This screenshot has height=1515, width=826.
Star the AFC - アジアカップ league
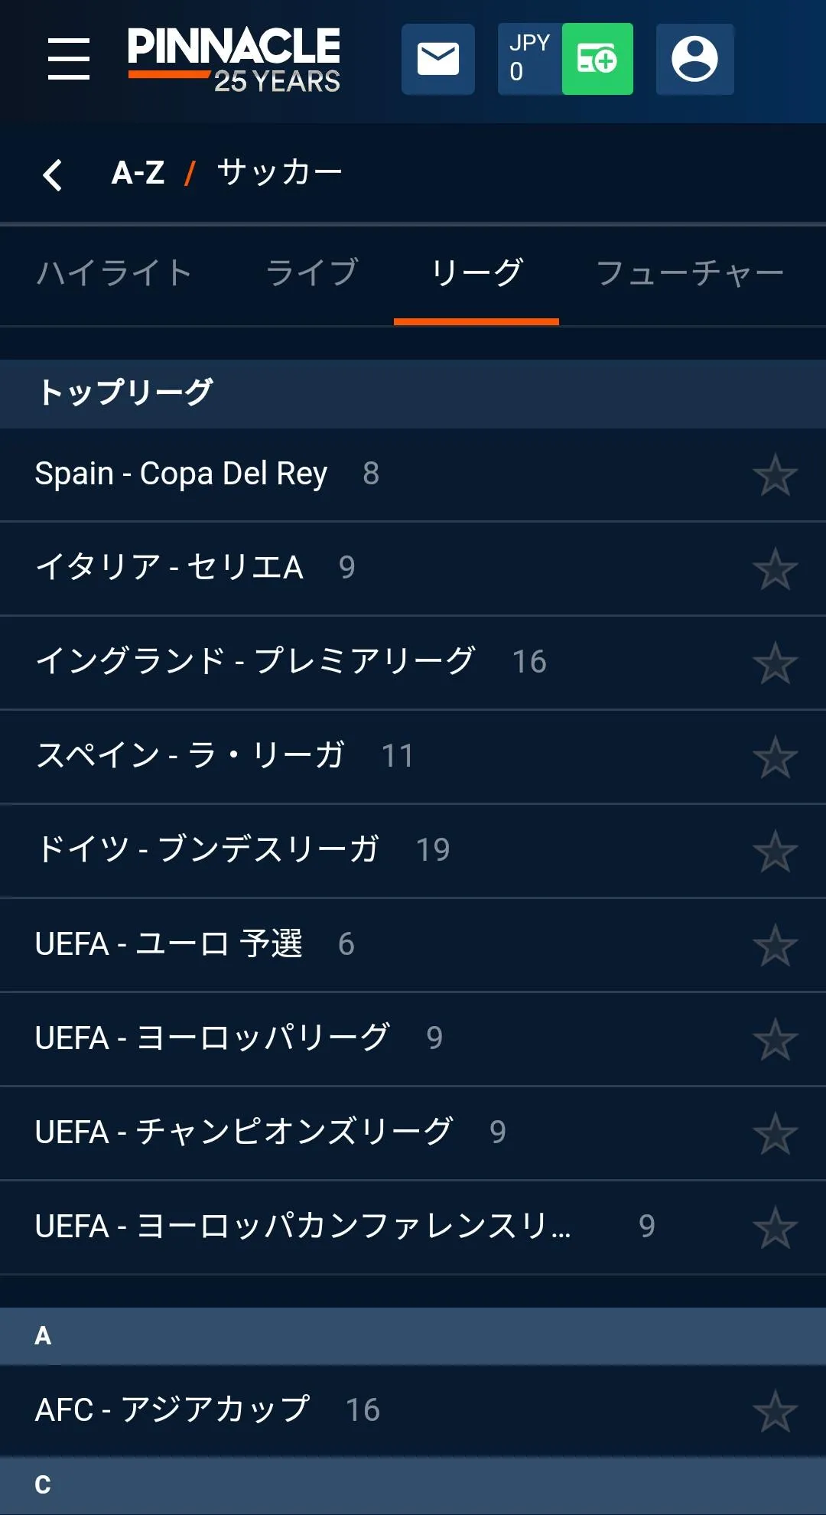[775, 1411]
